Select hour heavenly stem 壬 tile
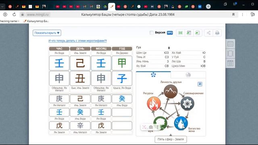 click(59, 63)
